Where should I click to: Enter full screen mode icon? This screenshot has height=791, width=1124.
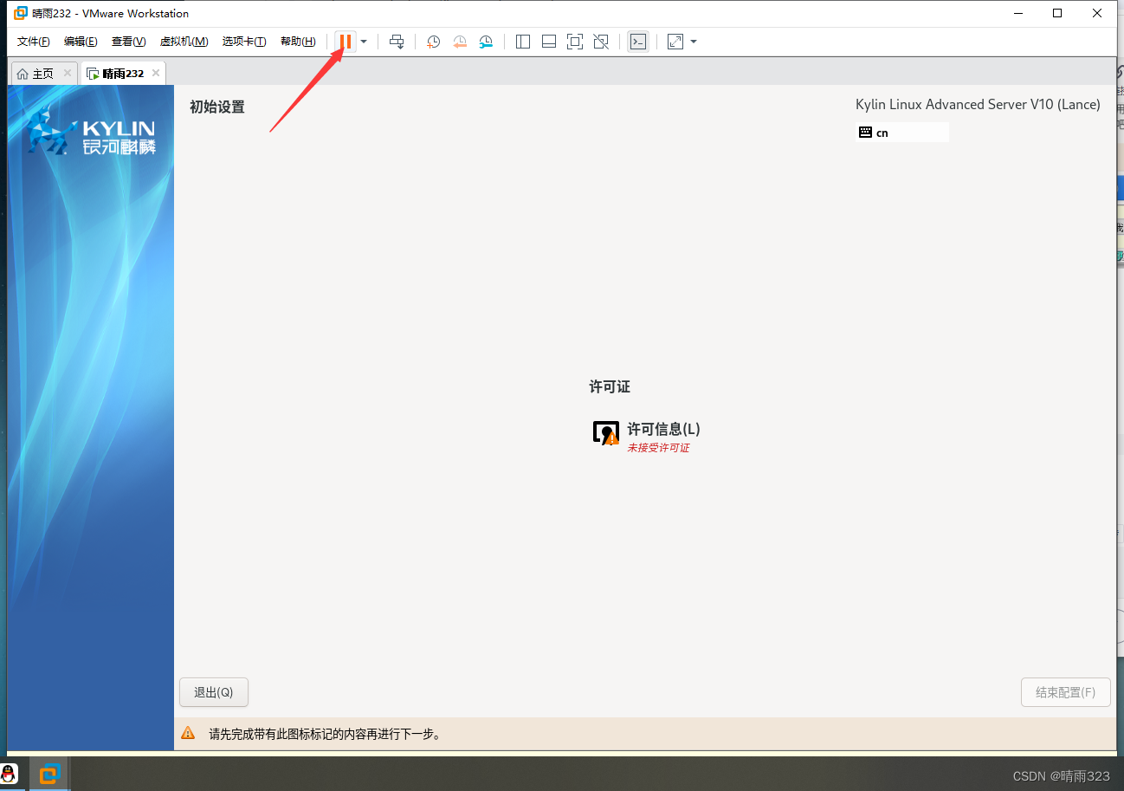click(574, 42)
